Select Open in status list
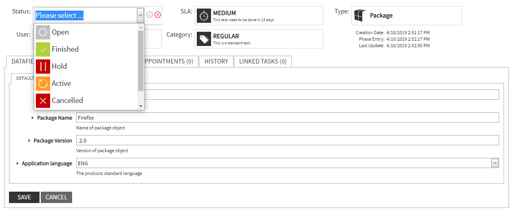The image size is (513, 212). tap(86, 32)
